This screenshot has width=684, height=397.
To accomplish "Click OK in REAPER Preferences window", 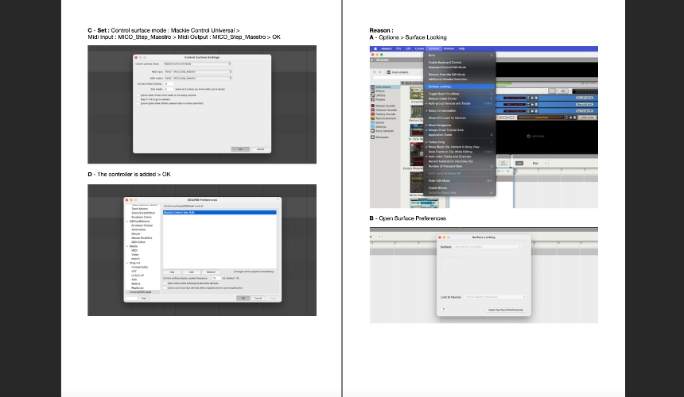I will 243,299.
